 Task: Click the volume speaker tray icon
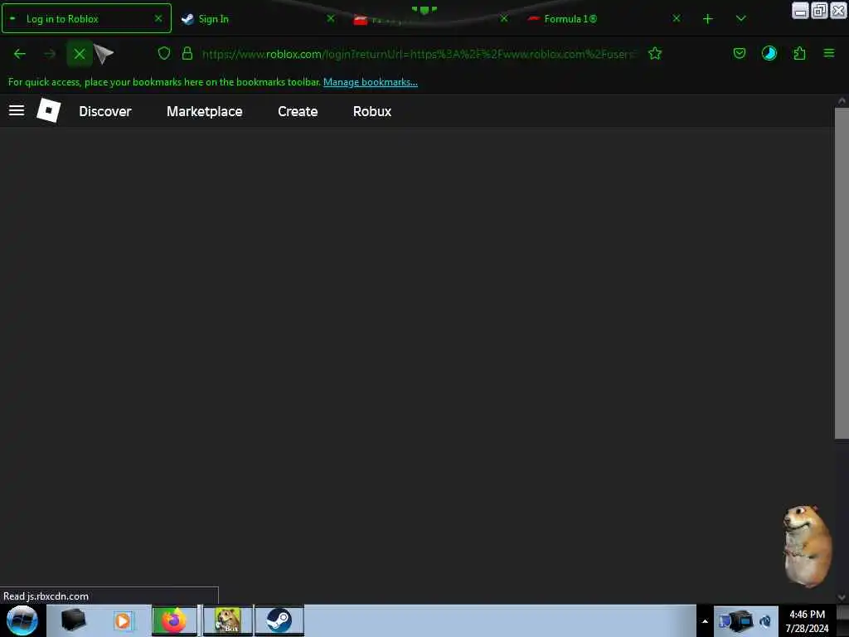coord(765,621)
